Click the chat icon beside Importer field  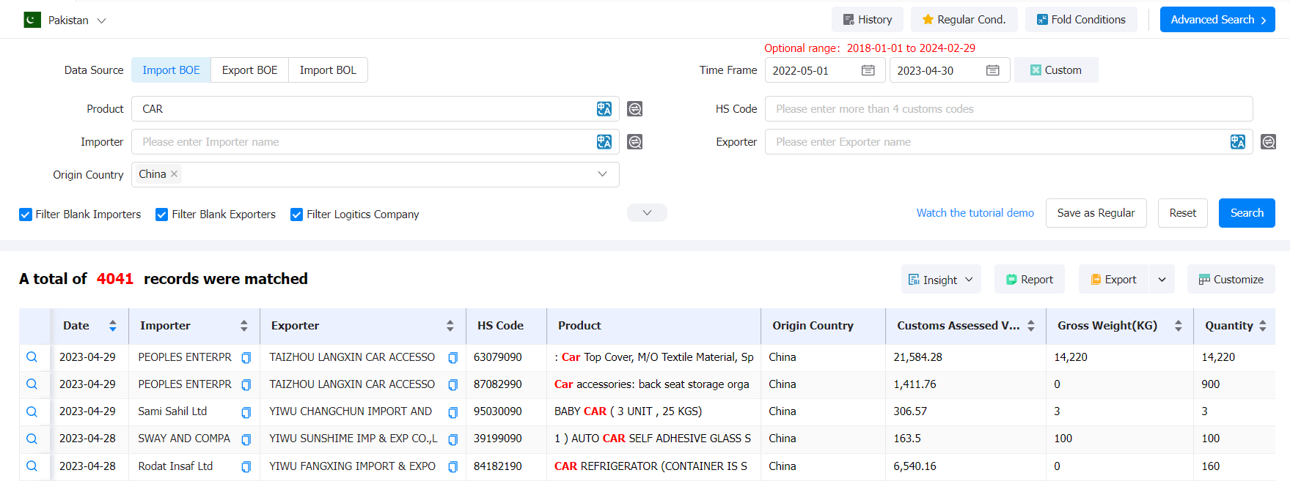click(x=634, y=142)
